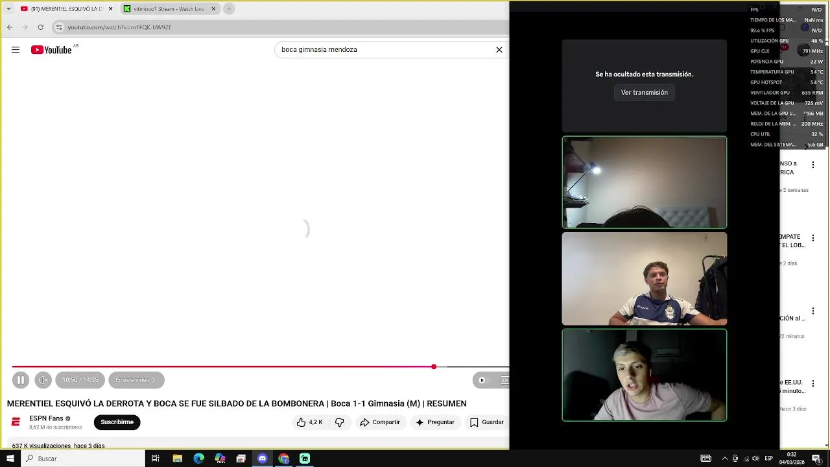Launch Microsoft Edge from the taskbar

198,459
